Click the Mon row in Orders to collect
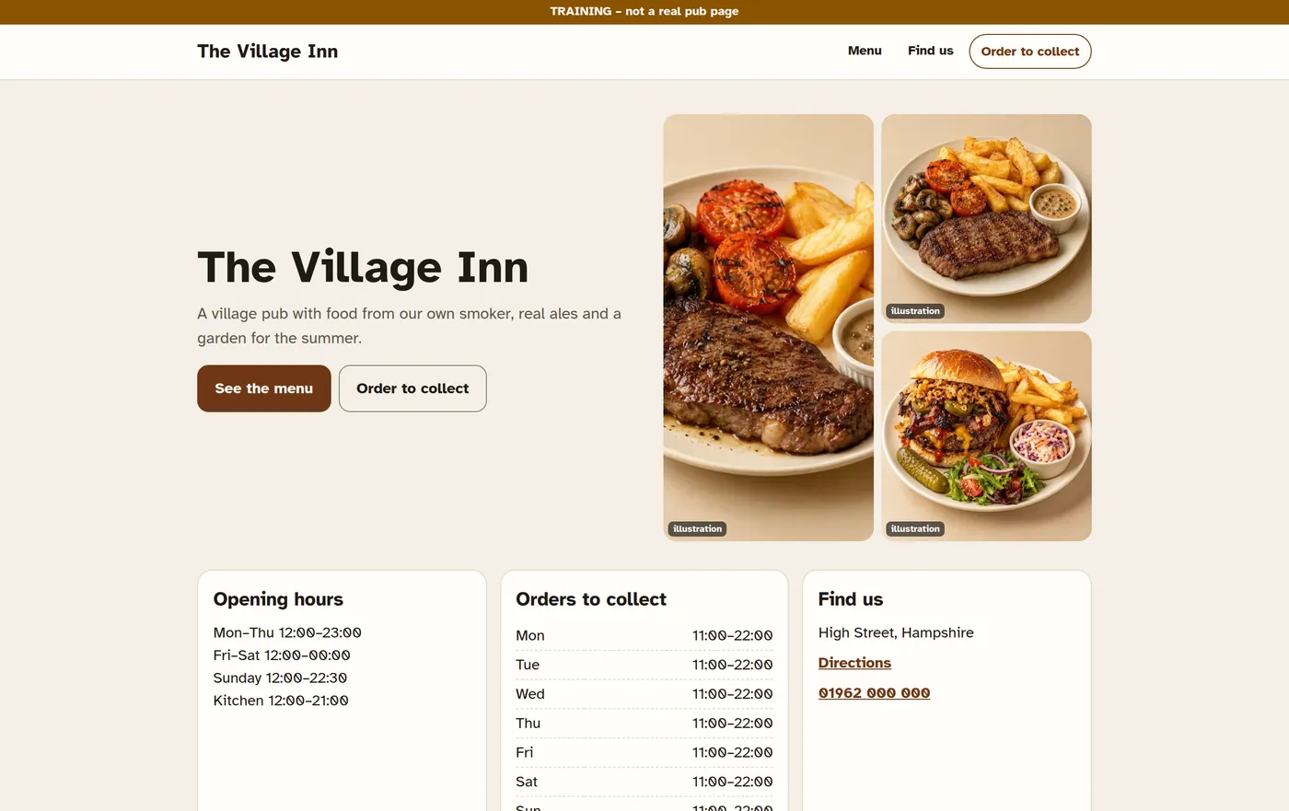This screenshot has width=1289, height=811. tap(644, 636)
